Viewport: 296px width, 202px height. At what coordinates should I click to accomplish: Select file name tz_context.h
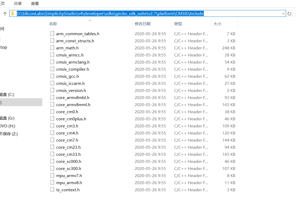[68, 190]
